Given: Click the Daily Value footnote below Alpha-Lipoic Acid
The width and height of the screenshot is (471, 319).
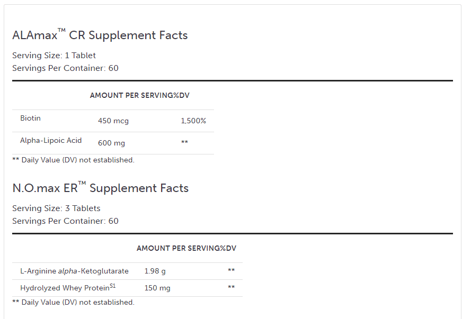Looking at the screenshot, I should (x=73, y=160).
